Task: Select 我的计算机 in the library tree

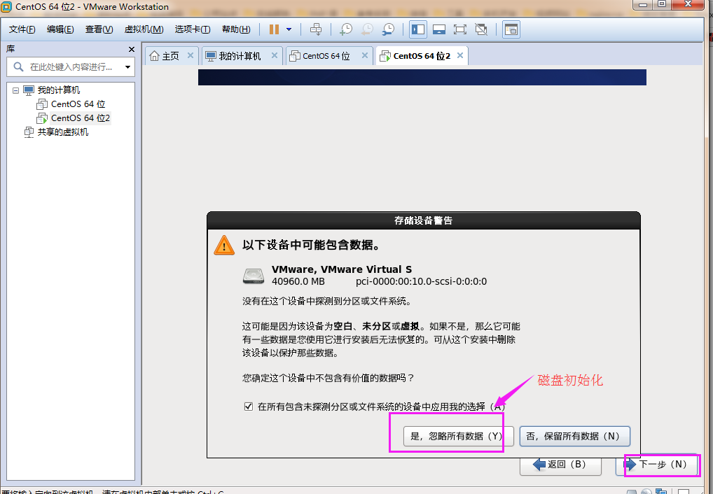Action: click(58, 90)
